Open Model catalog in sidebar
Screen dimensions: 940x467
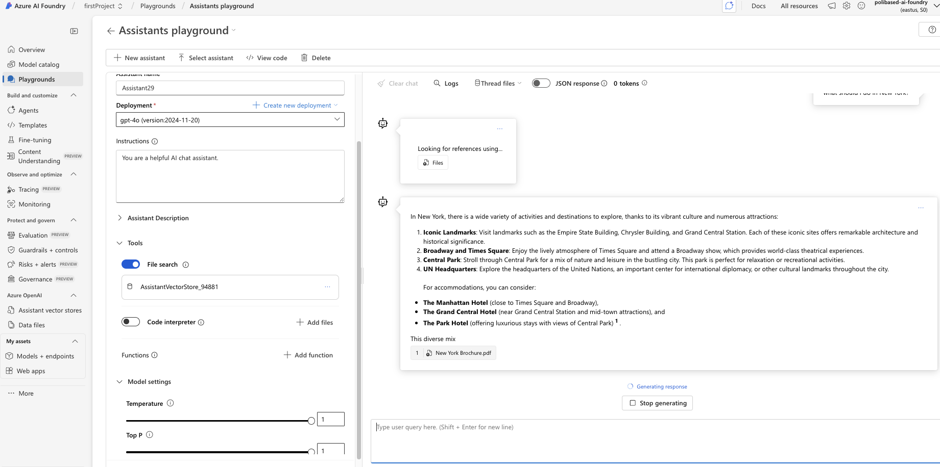[39, 65]
